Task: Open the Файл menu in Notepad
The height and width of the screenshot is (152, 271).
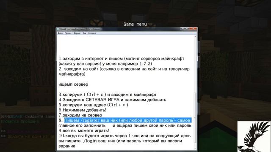Action: (60, 33)
